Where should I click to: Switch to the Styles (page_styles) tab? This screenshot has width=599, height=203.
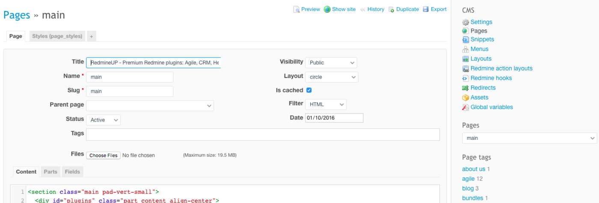coord(57,36)
